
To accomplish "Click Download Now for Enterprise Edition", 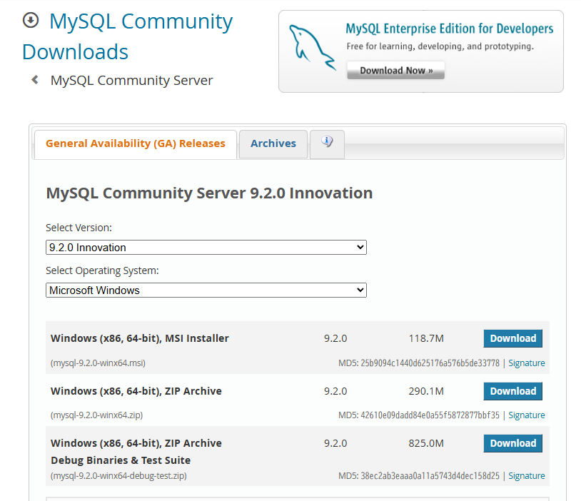I will [395, 71].
